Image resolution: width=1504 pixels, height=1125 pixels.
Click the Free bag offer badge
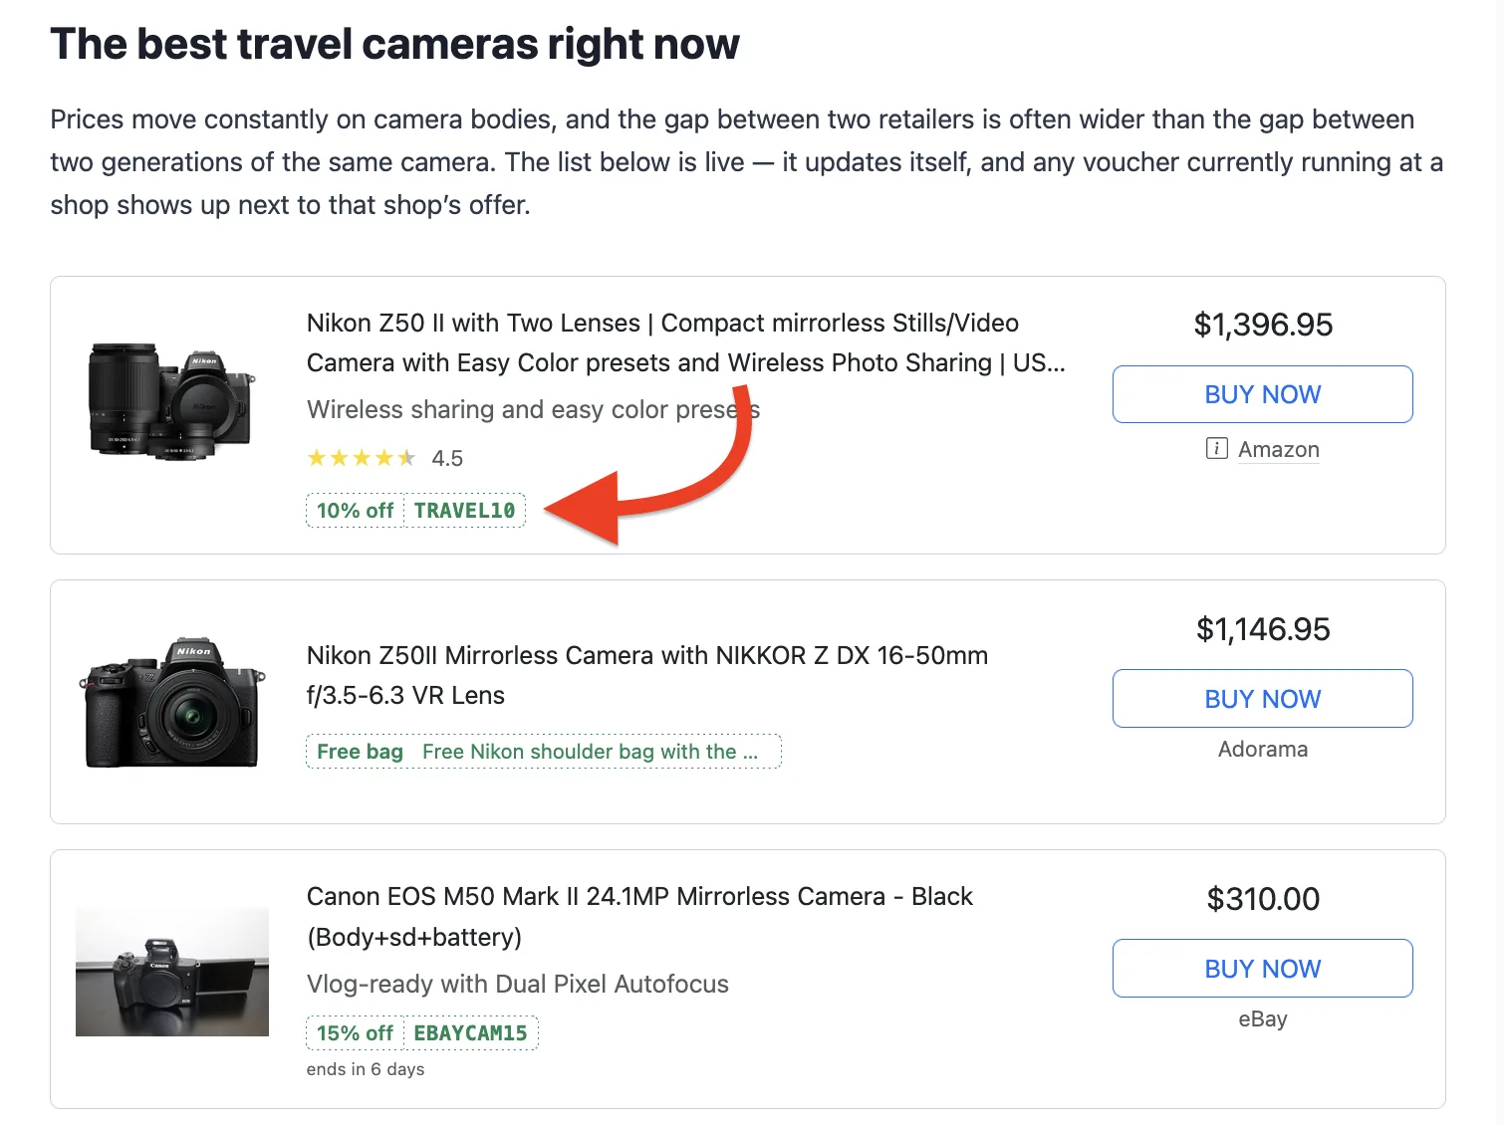click(x=544, y=752)
